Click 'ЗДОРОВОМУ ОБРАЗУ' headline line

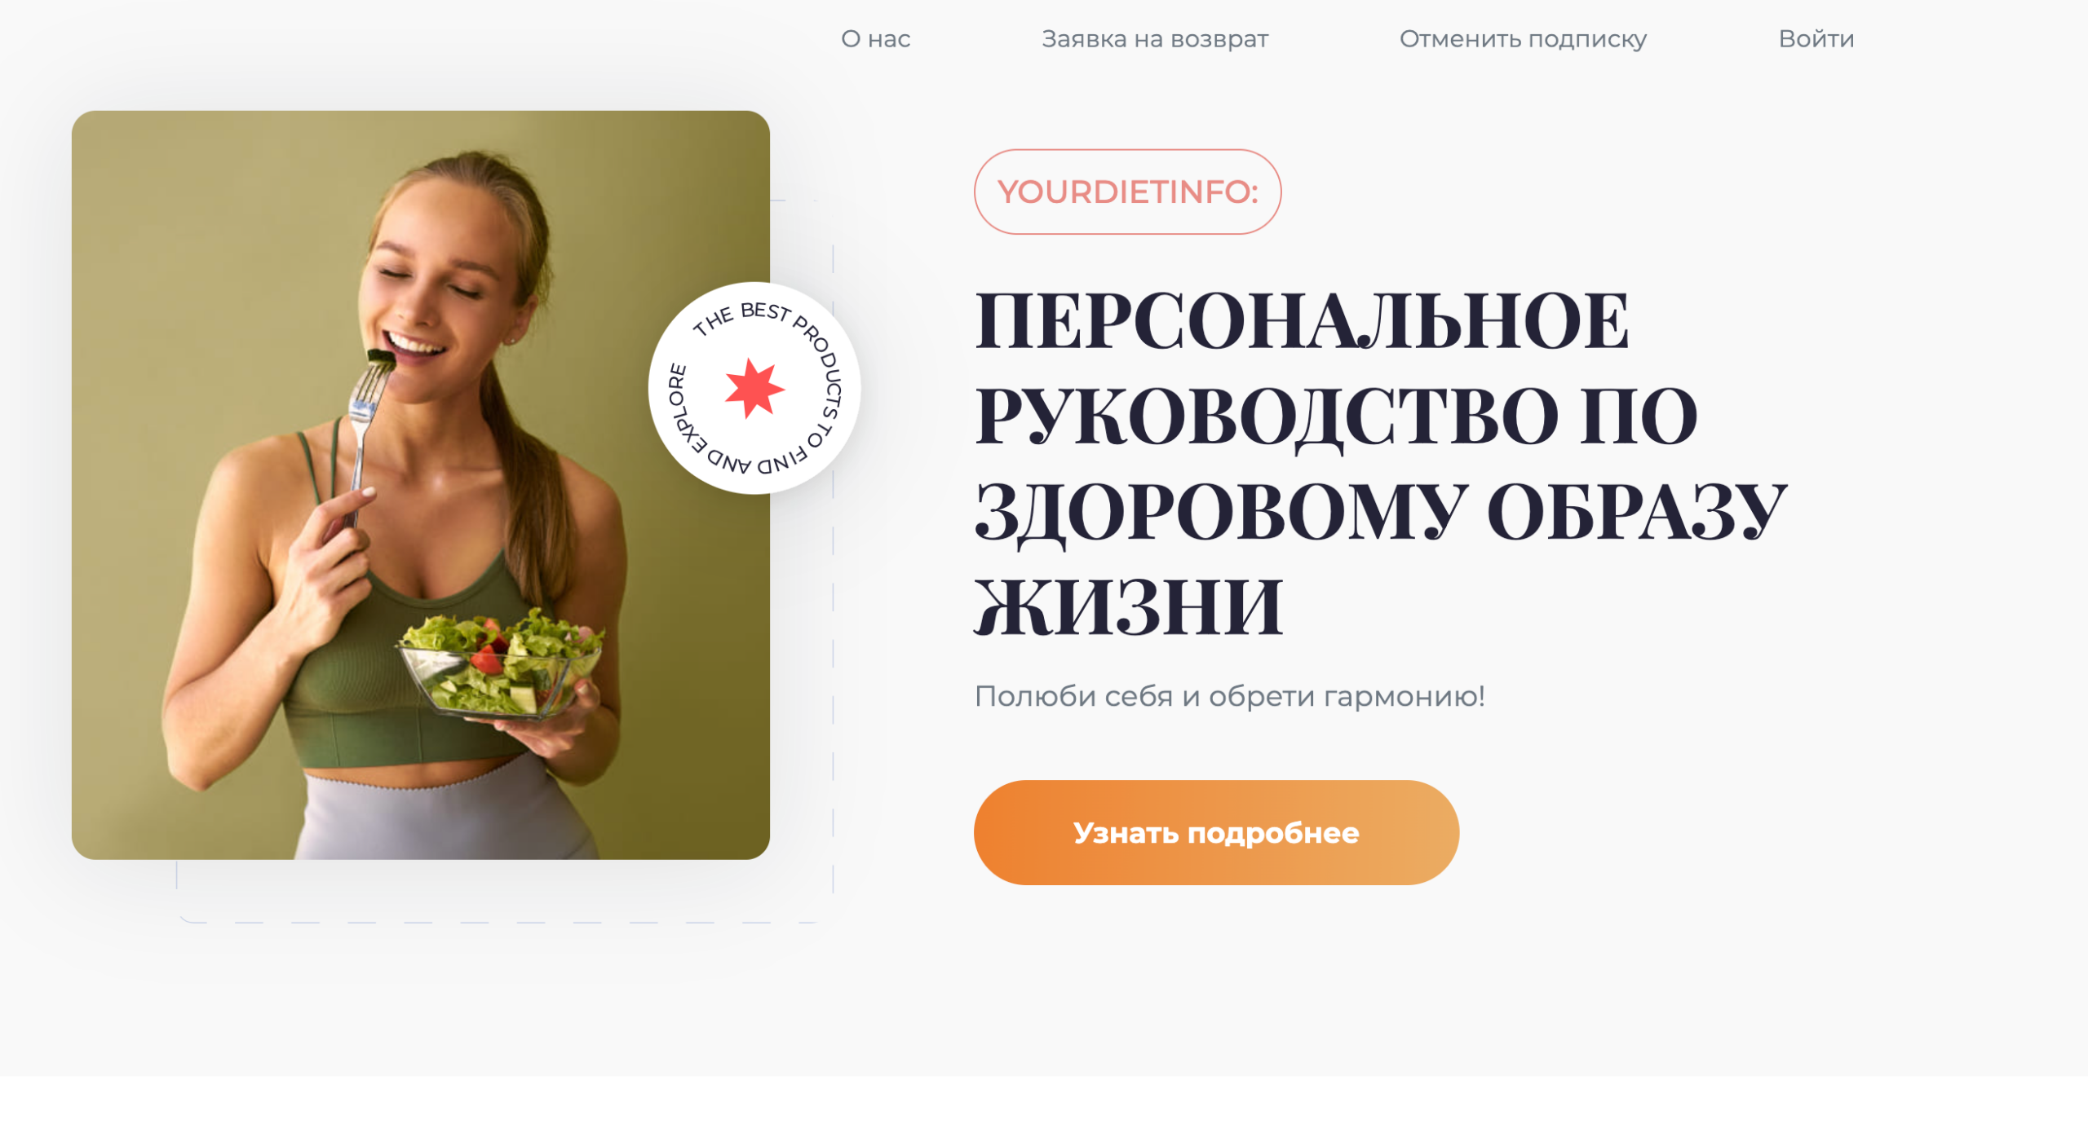(1381, 512)
